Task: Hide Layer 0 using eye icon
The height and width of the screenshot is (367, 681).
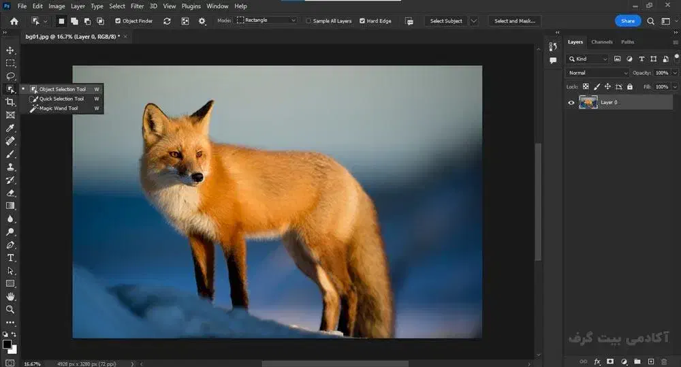Action: 571,103
